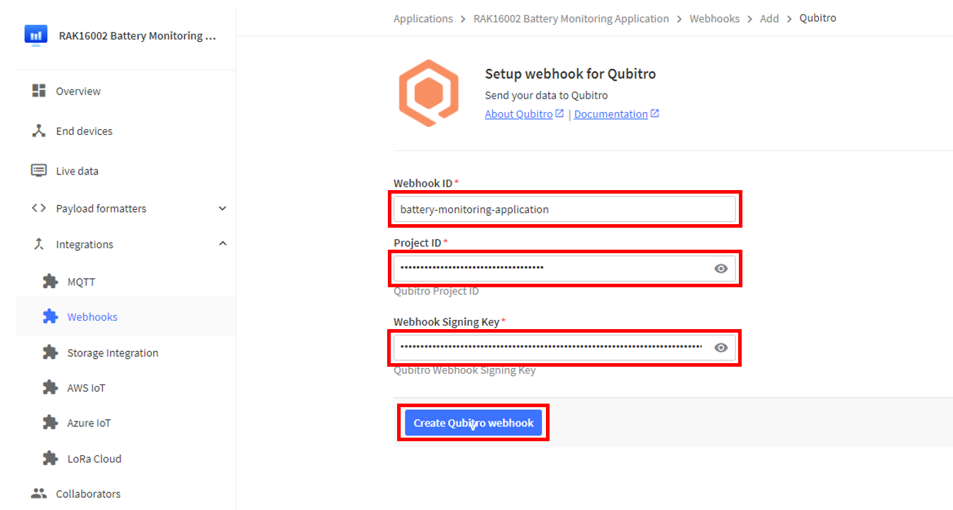The height and width of the screenshot is (510, 953).
Task: Click the Storage Integration puzzle icon
Action: 50,353
